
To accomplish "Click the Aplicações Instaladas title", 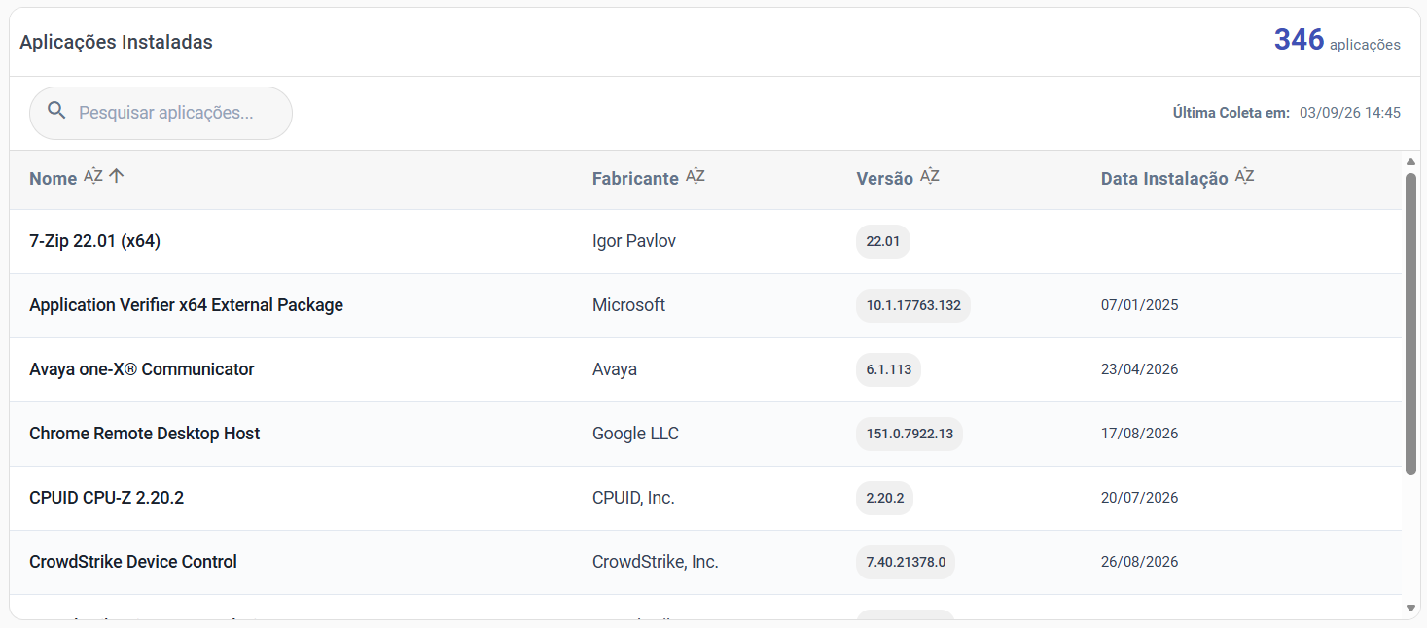I will 116,42.
